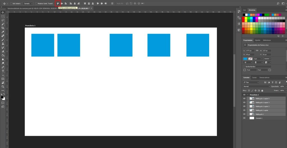The image size is (287, 148).
Task: Select the Eyedropper tool
Action: pyautogui.click(x=3, y=32)
